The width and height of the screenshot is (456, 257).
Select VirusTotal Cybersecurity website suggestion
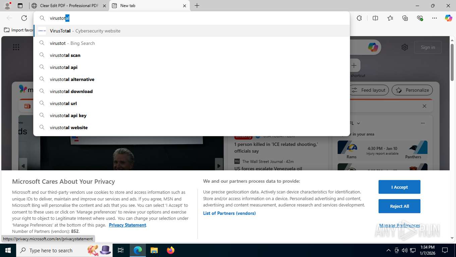click(x=191, y=31)
